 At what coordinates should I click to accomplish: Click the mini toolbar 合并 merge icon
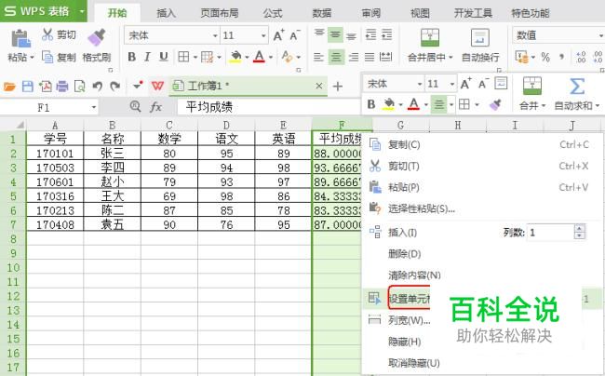coord(532,86)
